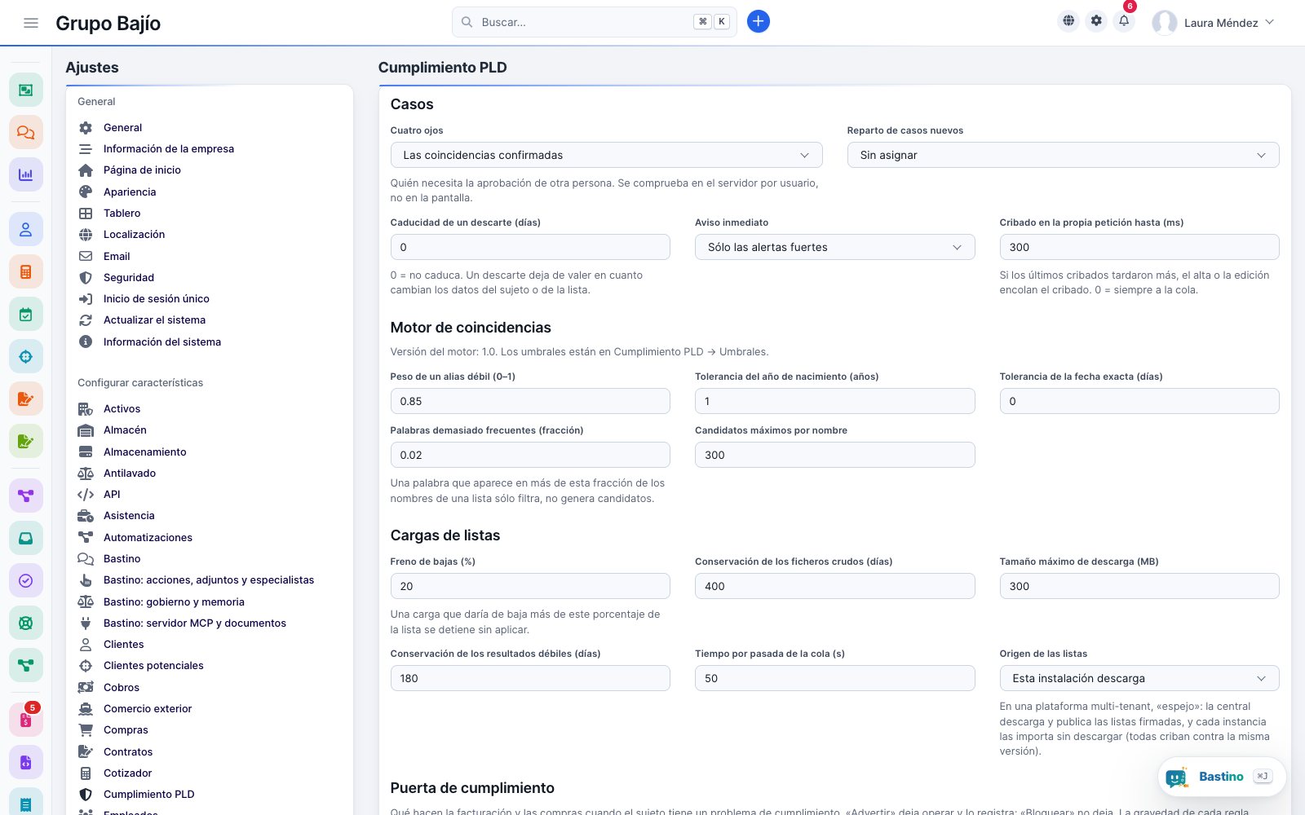Click the Tamaño máximo de descarga field
Image resolution: width=1305 pixels, height=815 pixels.
[x=1139, y=586]
